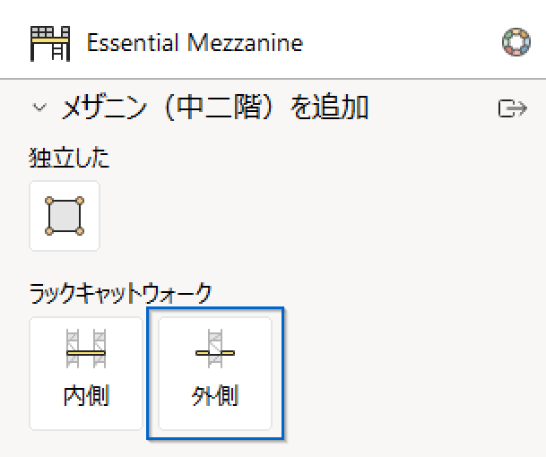Click the pop-out arrow icon beside メザニン header

click(x=513, y=108)
